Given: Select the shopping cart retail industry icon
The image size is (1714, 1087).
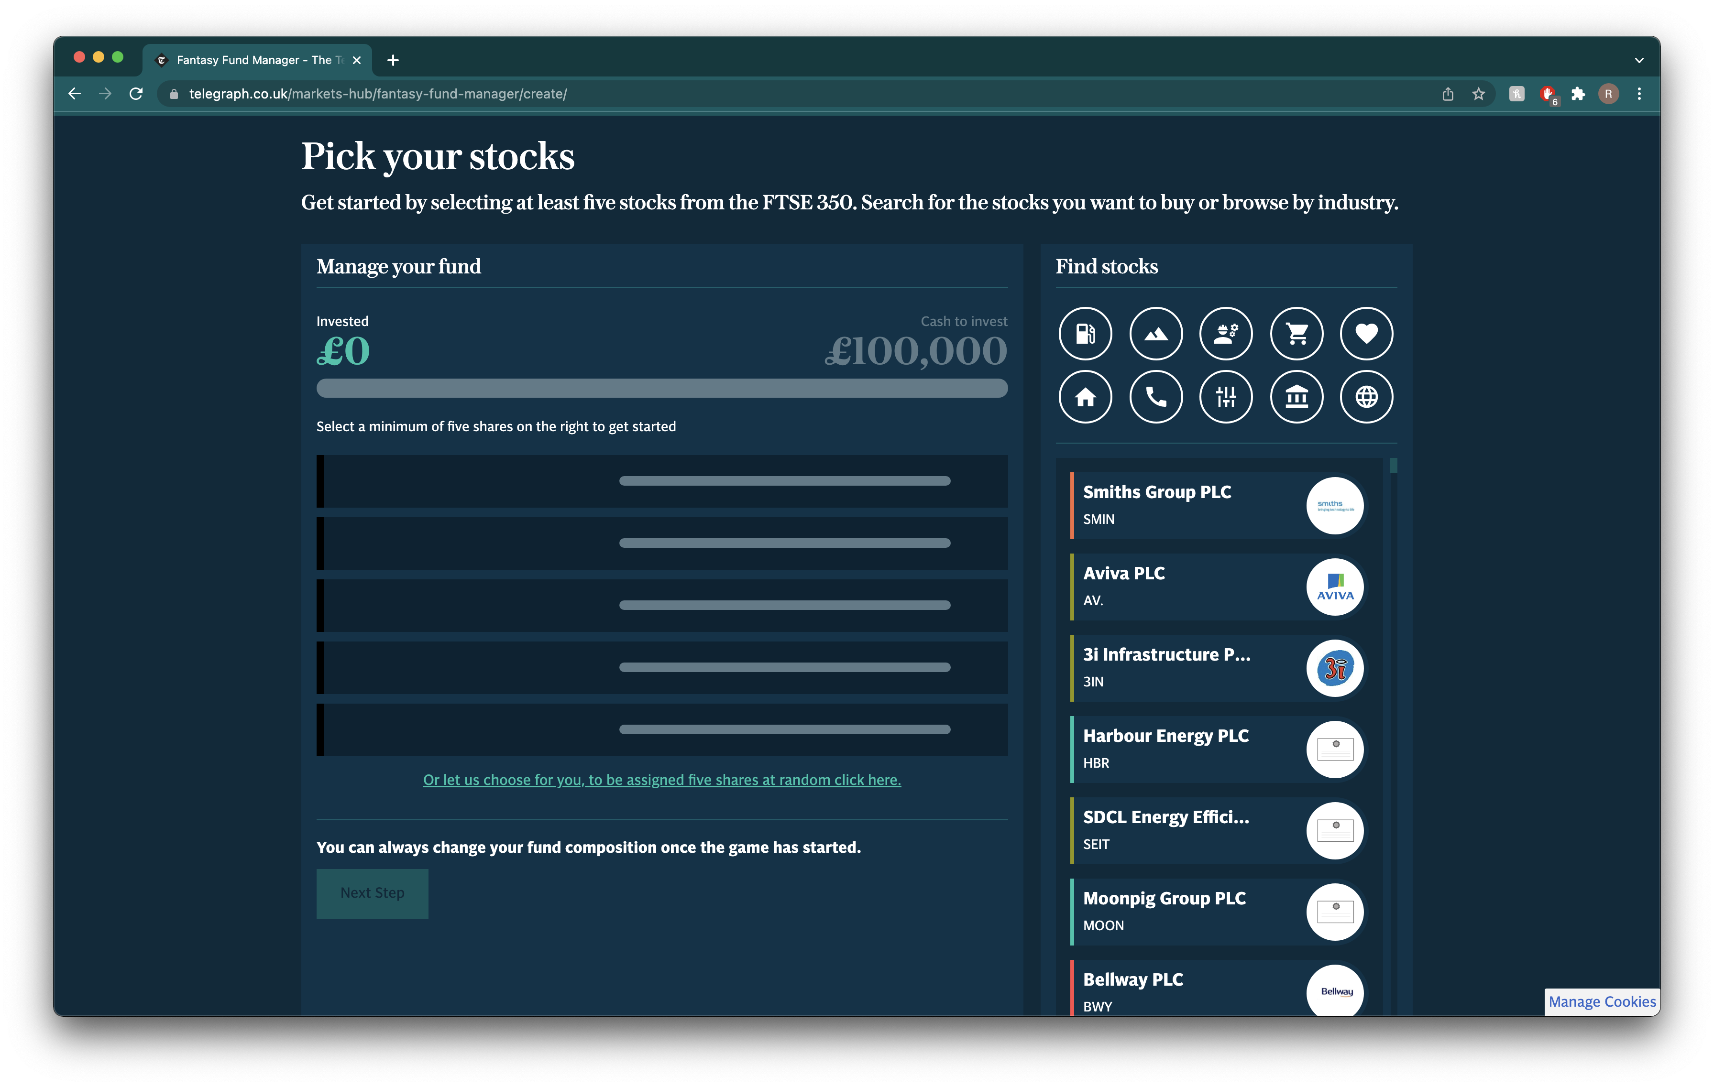Looking at the screenshot, I should (1296, 334).
